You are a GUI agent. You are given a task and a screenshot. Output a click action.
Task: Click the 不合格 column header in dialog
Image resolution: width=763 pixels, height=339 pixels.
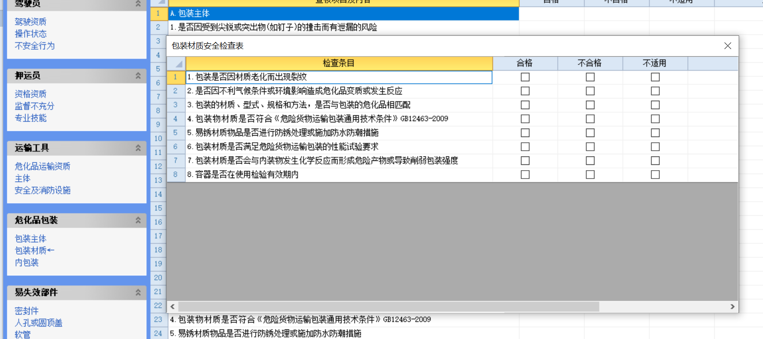tap(590, 63)
